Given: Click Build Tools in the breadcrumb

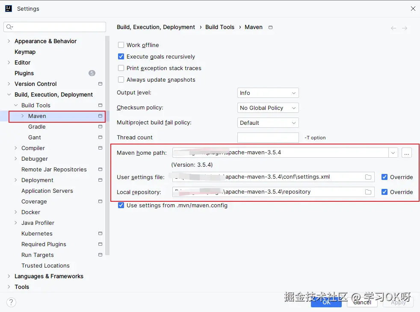Looking at the screenshot, I should (x=220, y=27).
